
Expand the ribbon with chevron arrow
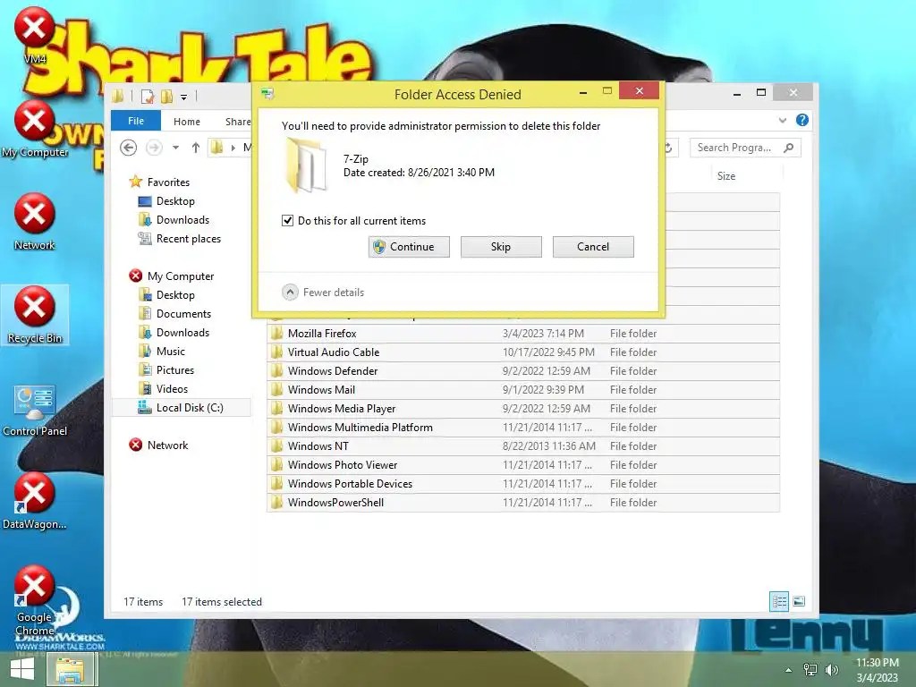point(782,121)
